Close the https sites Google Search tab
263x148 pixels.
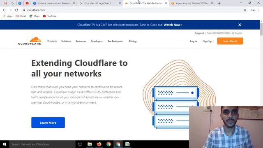pyautogui.click(x=120, y=3)
